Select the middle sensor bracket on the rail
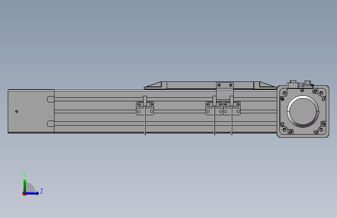Image resolution: width=337 pixels, height=218 pixels. pyautogui.click(x=214, y=108)
